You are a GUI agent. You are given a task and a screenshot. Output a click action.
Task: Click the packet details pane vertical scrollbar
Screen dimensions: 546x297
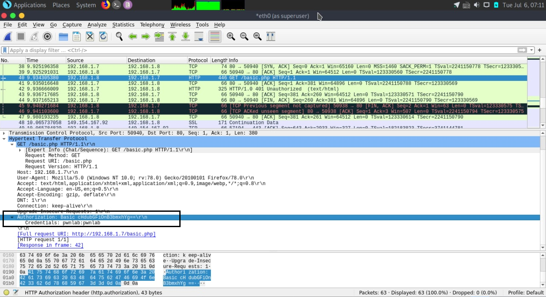pyautogui.click(x=543, y=190)
